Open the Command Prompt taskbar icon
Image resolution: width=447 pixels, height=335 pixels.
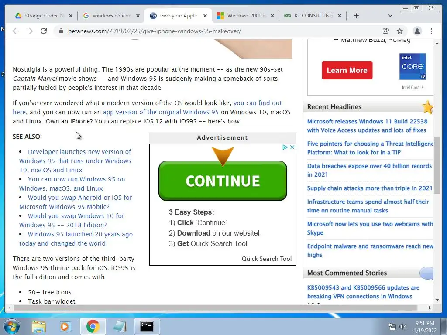147,326
